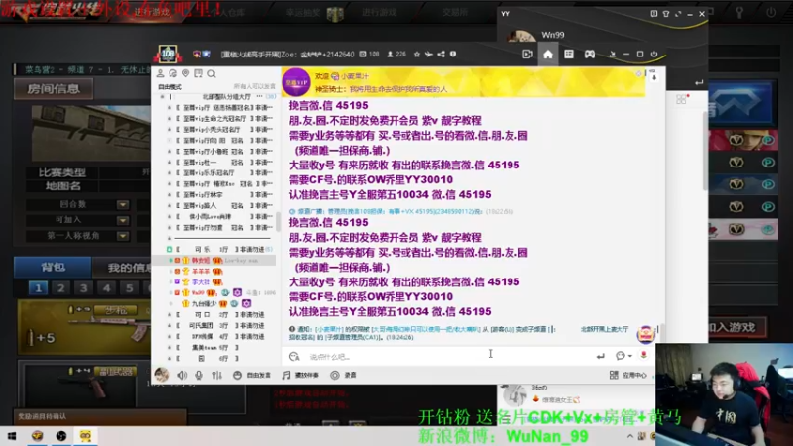
Task: Select backpack page 3
Action: point(83,288)
